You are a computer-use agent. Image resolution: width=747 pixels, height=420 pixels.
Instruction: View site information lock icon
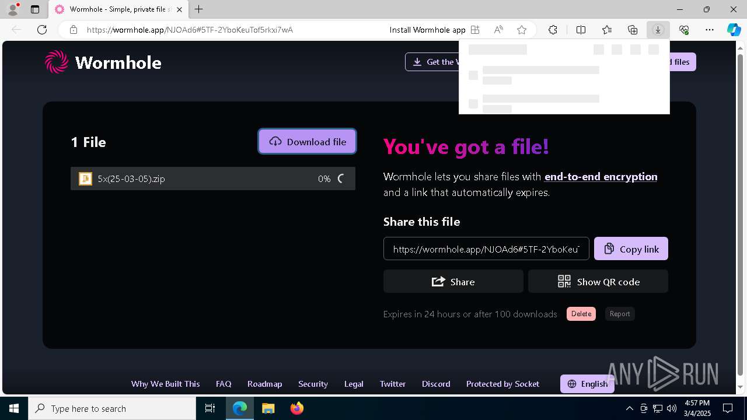tap(74, 30)
